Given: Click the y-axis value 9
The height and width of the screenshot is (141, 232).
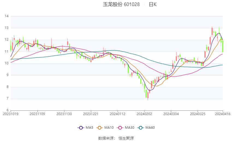Looking at the screenshot, I should coord(8,75).
